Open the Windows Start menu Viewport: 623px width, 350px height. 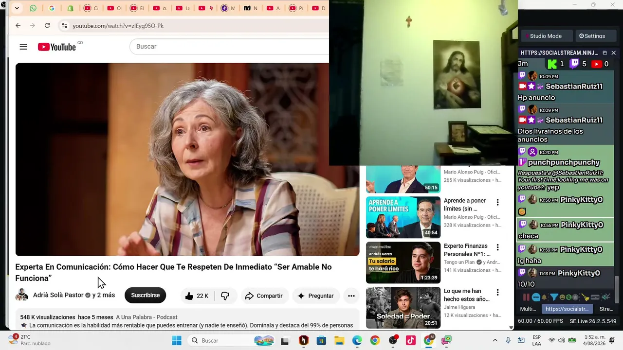177,340
